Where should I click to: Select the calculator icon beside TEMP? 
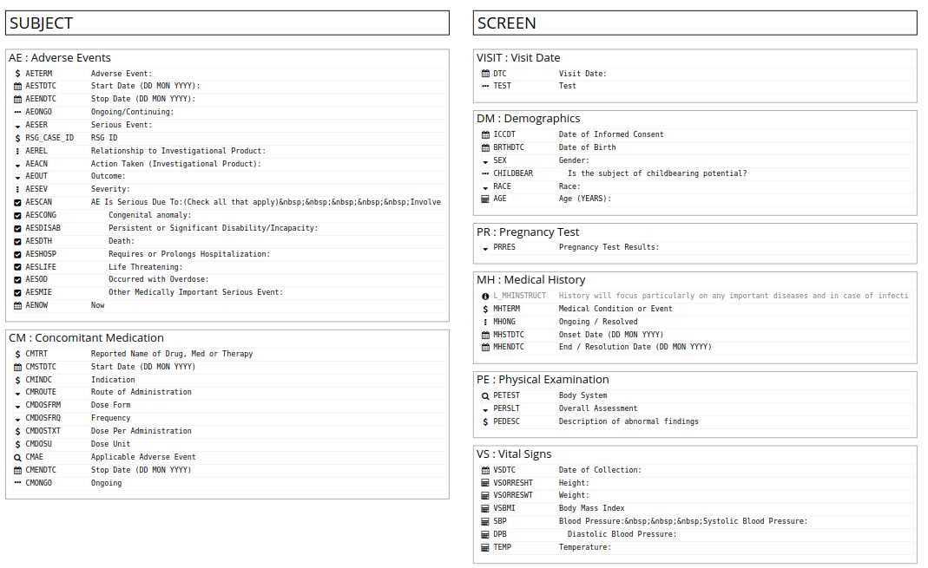pyautogui.click(x=485, y=547)
